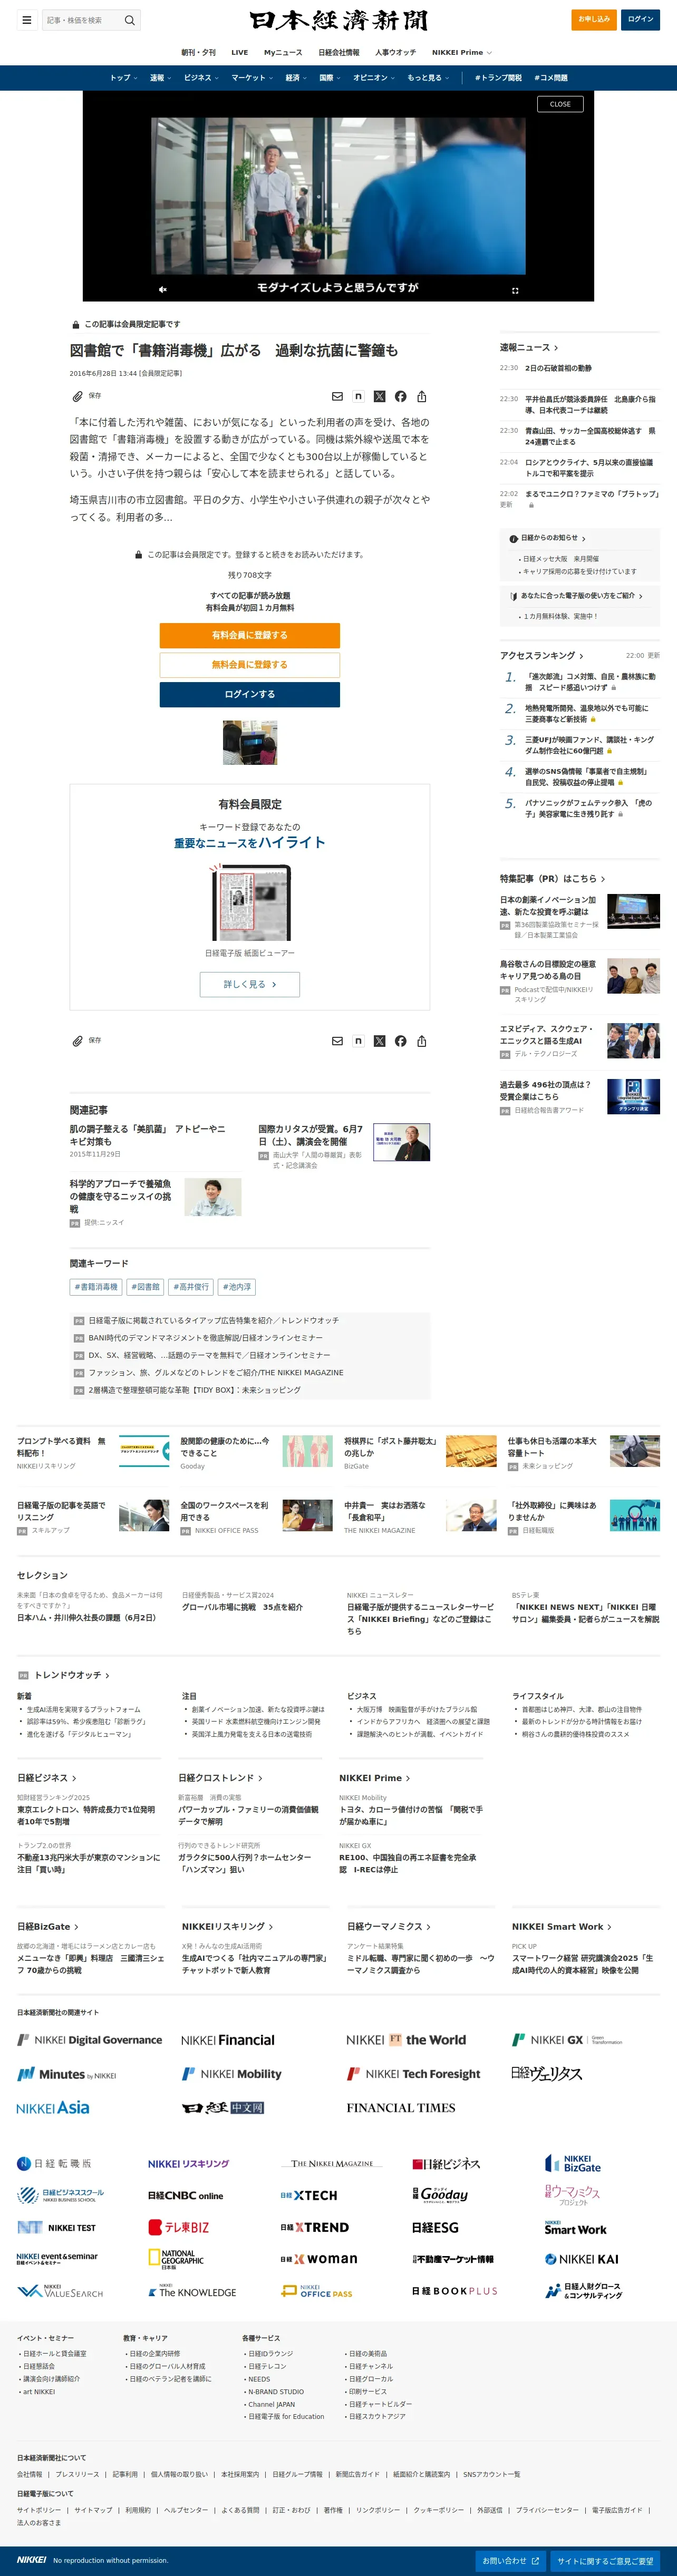Share on X using the icon under the headline
677x2576 pixels.
click(379, 396)
